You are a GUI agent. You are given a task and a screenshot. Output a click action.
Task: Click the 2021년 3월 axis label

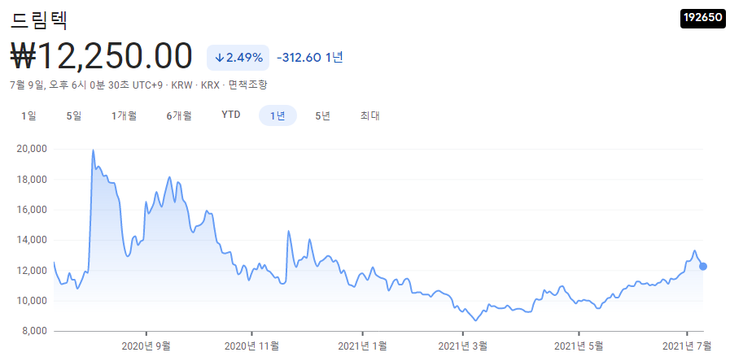463,346
